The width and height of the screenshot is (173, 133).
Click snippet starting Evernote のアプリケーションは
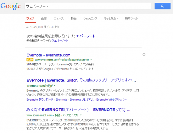(83, 93)
